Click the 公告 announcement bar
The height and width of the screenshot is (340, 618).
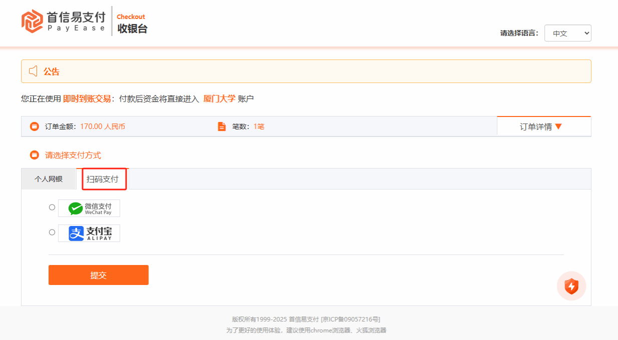(x=305, y=71)
